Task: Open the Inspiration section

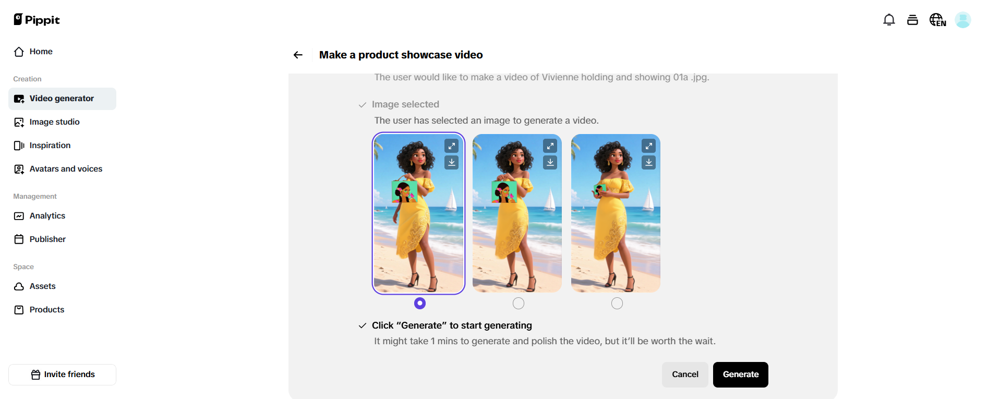Action: tap(50, 145)
